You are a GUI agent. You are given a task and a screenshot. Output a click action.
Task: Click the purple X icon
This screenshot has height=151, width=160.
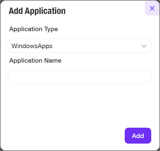pos(152,8)
